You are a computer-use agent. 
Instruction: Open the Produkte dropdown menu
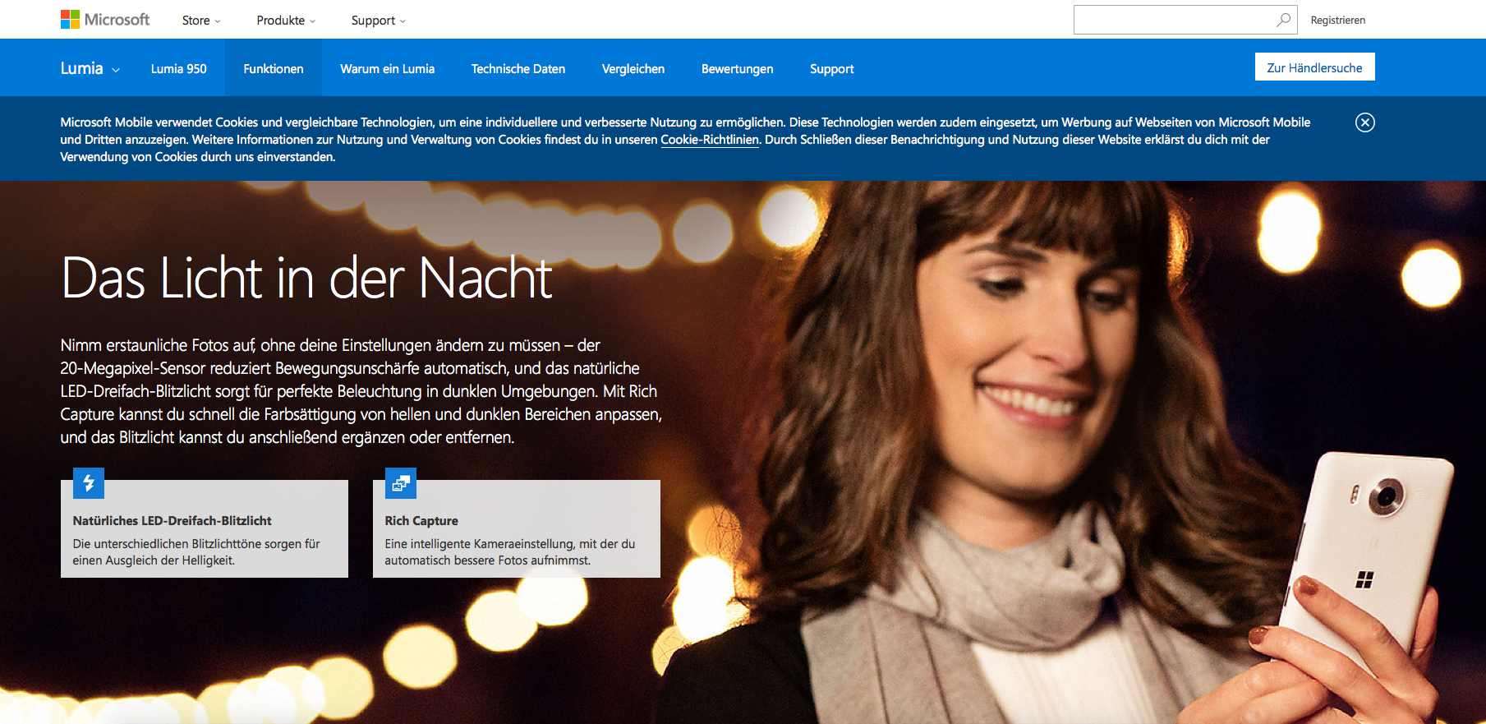click(x=286, y=21)
